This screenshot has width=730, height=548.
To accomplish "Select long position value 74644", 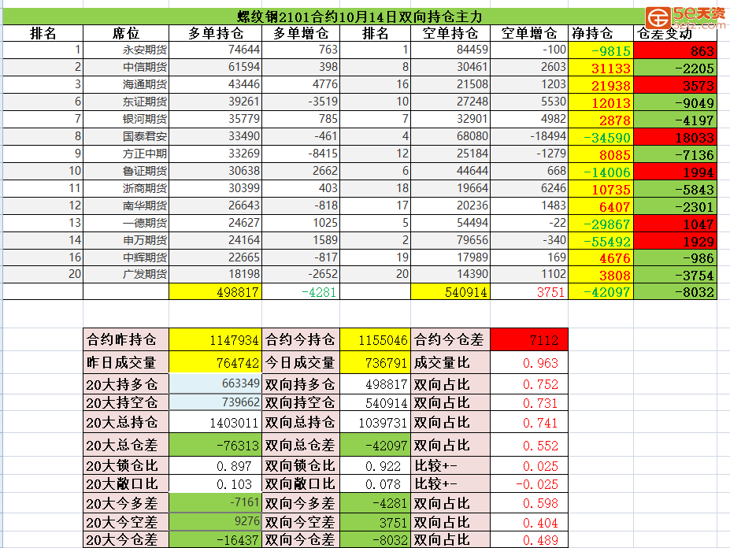I will [215, 50].
